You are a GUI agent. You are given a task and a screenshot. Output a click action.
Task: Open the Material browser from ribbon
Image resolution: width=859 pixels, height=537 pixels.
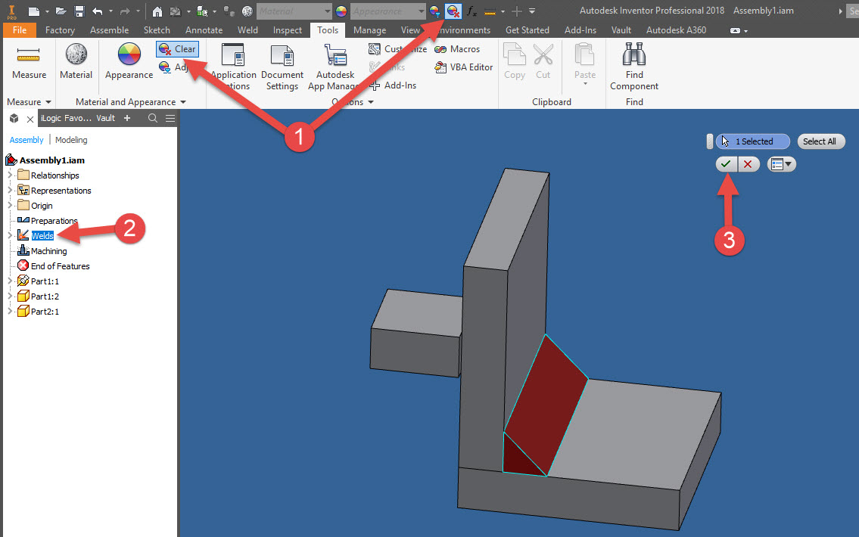76,63
